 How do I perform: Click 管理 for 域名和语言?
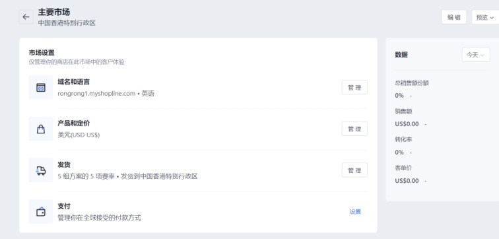pyautogui.click(x=354, y=87)
